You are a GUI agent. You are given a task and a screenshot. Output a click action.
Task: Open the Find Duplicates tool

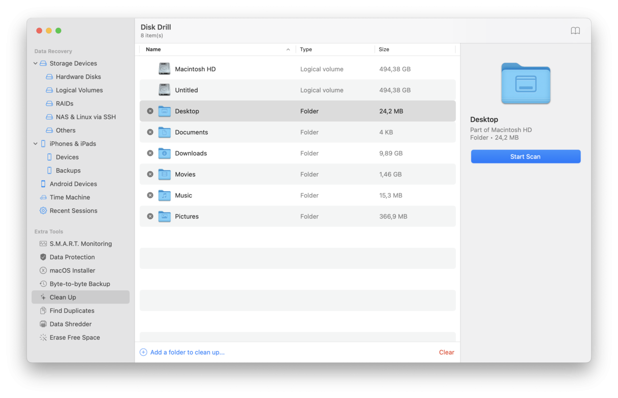coord(71,310)
